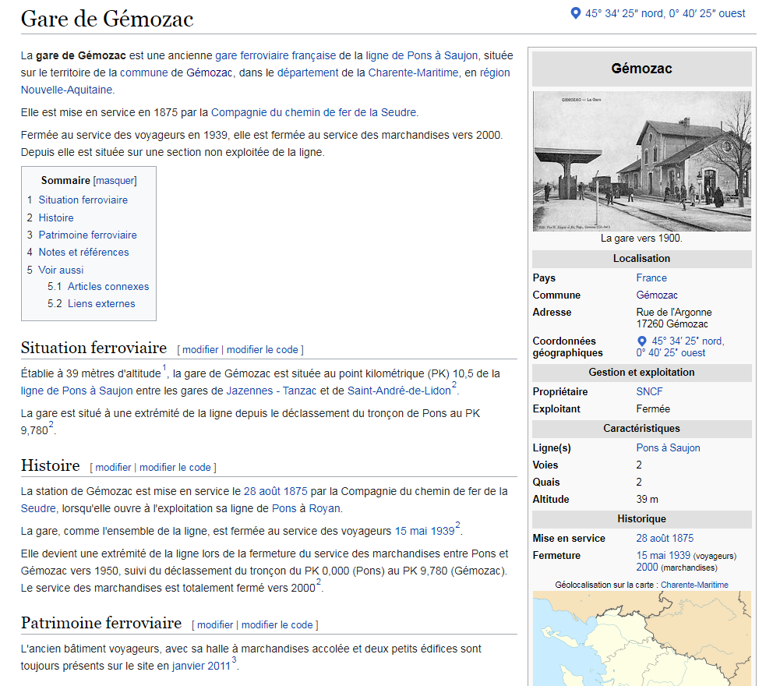Jump to 'Liens externes' subsection in Sommaire

101,304
